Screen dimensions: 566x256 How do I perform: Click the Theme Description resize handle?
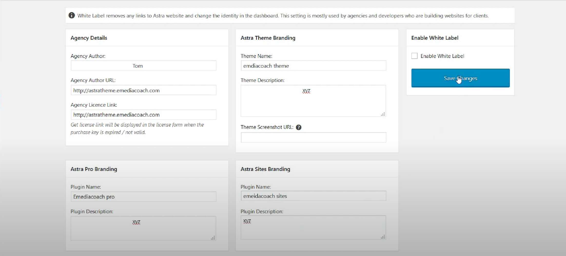point(383,114)
